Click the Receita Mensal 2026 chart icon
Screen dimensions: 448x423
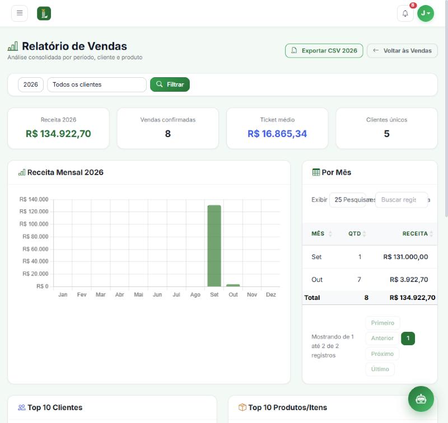[x=22, y=173]
